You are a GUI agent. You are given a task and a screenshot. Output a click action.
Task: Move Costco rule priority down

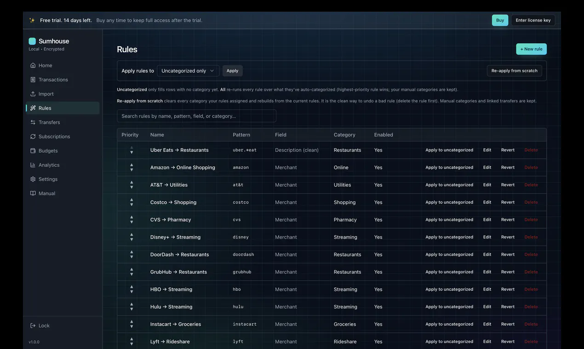point(132,205)
